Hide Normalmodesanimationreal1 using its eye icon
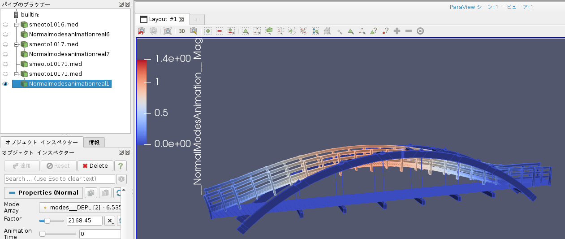The image size is (565, 239). coord(5,84)
